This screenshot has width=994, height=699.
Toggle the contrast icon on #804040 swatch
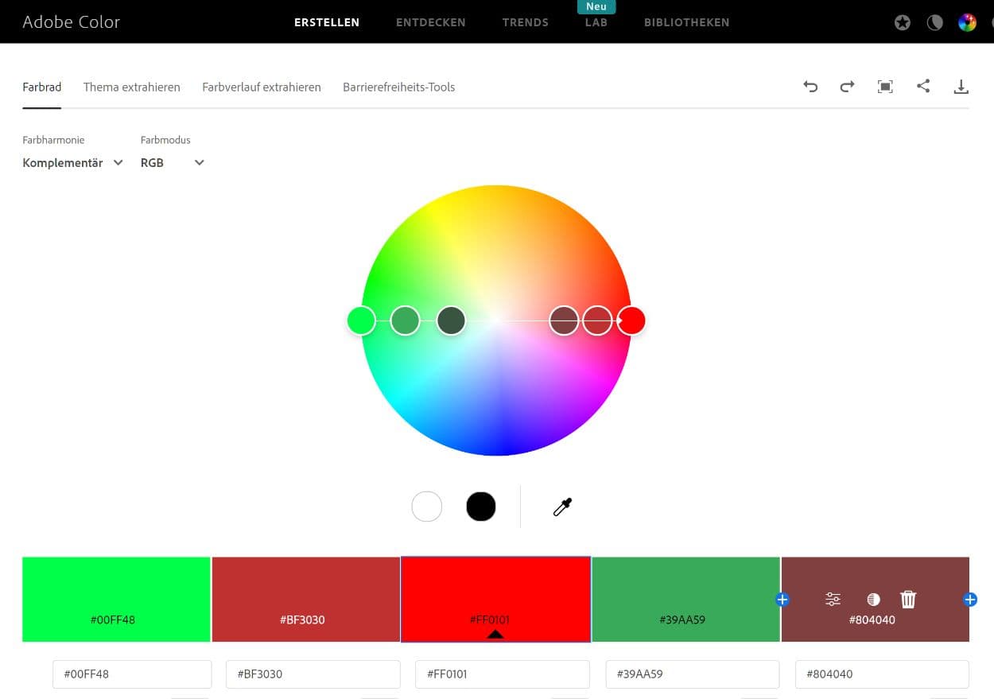[873, 600]
